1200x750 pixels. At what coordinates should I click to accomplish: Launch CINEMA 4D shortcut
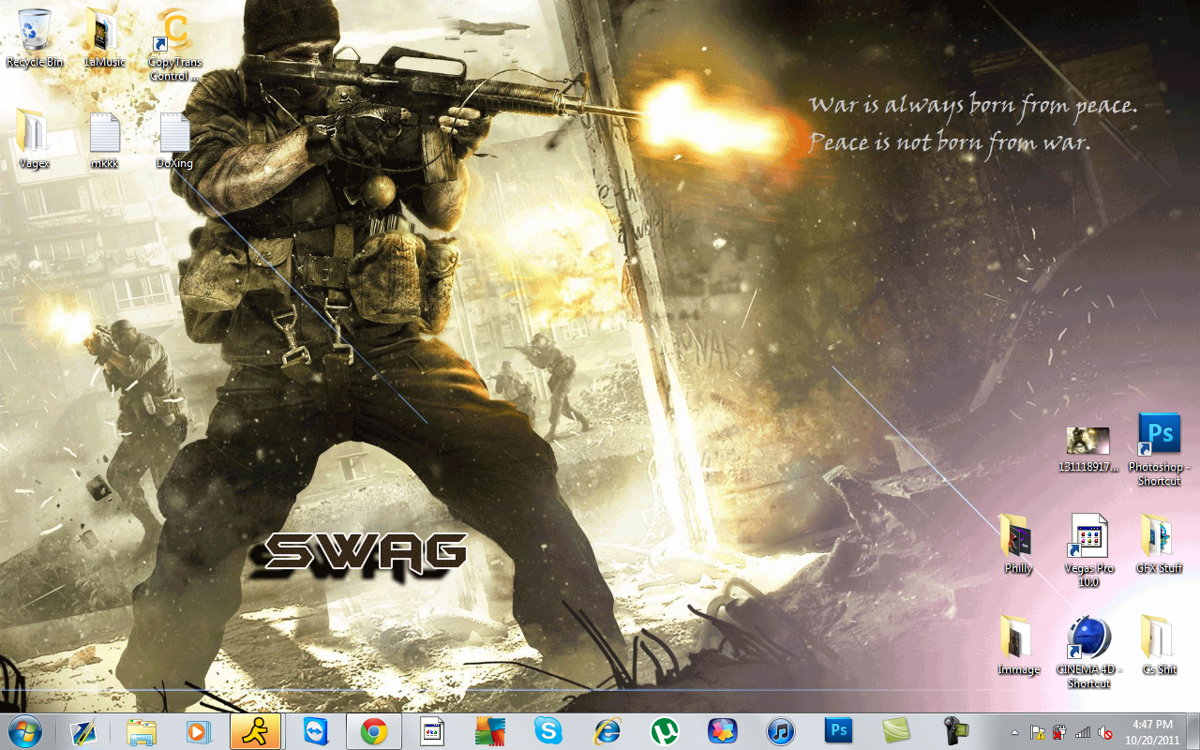point(1088,652)
